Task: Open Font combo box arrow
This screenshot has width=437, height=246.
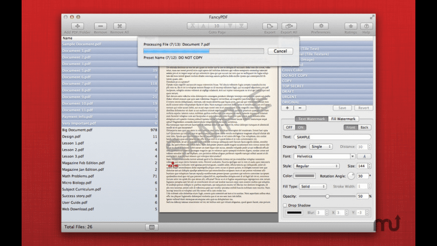Action: (353, 156)
